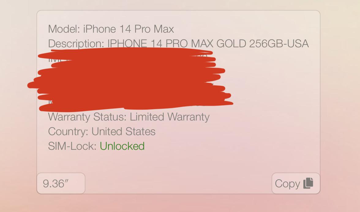Image resolution: width=360 pixels, height=212 pixels.
Task: Select the green Unlocked status text
Action: [122, 146]
